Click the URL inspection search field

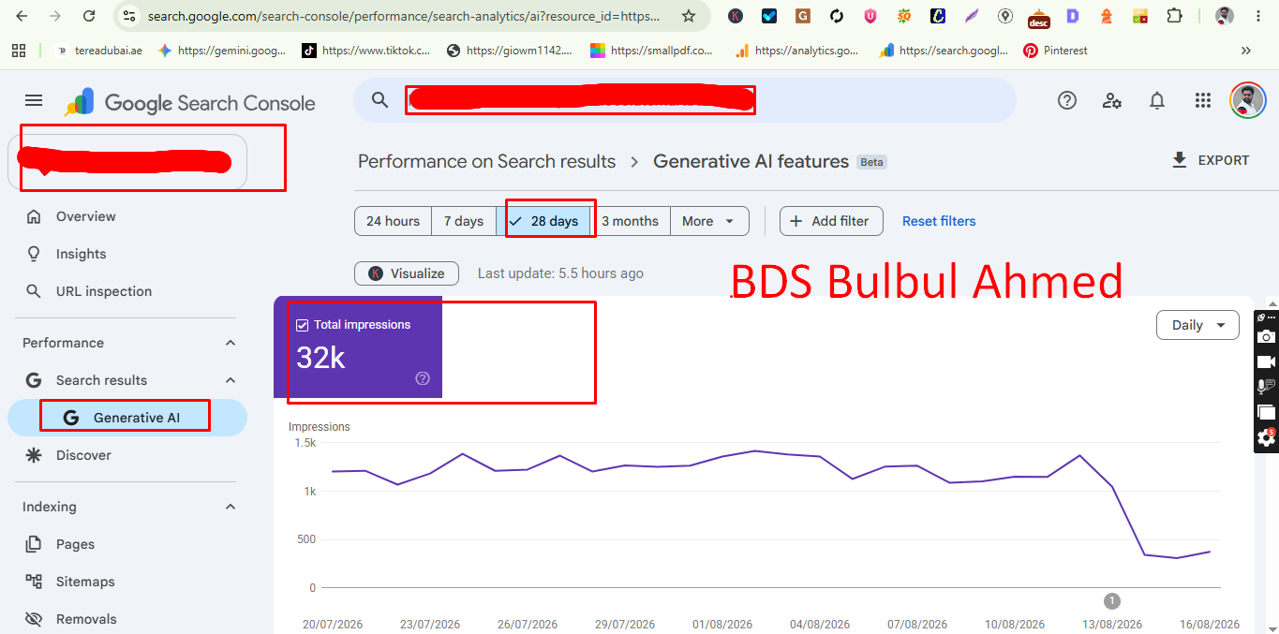[684, 100]
